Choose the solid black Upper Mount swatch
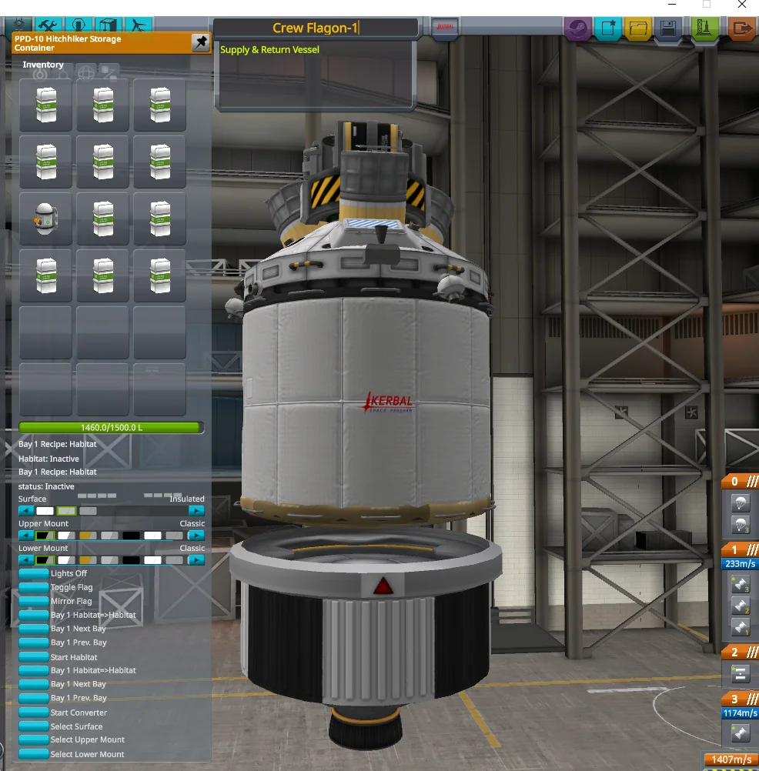This screenshot has height=771, width=759. [131, 536]
